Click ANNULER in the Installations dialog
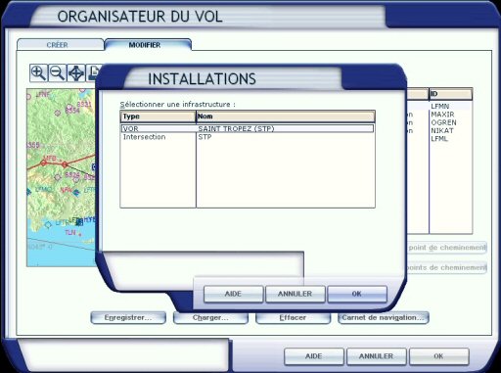This screenshot has width=501, height=373. tap(295, 294)
